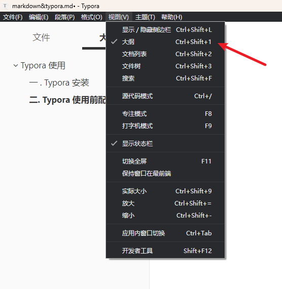The height and width of the screenshot is (289, 282).
Task: Open the 段落(P) menu
Action: point(64,17)
